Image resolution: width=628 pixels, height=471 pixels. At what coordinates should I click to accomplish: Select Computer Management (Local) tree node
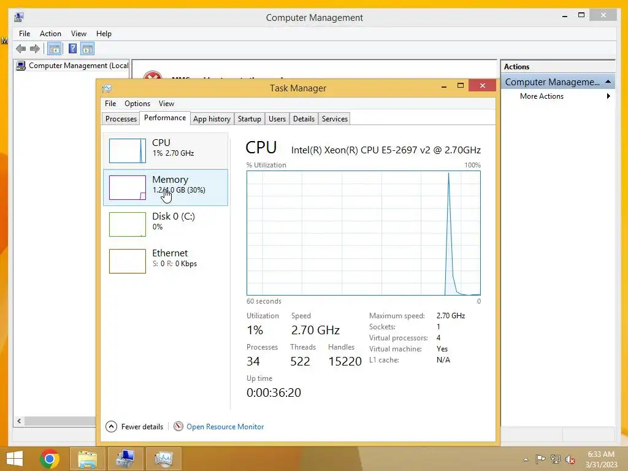tap(72, 66)
